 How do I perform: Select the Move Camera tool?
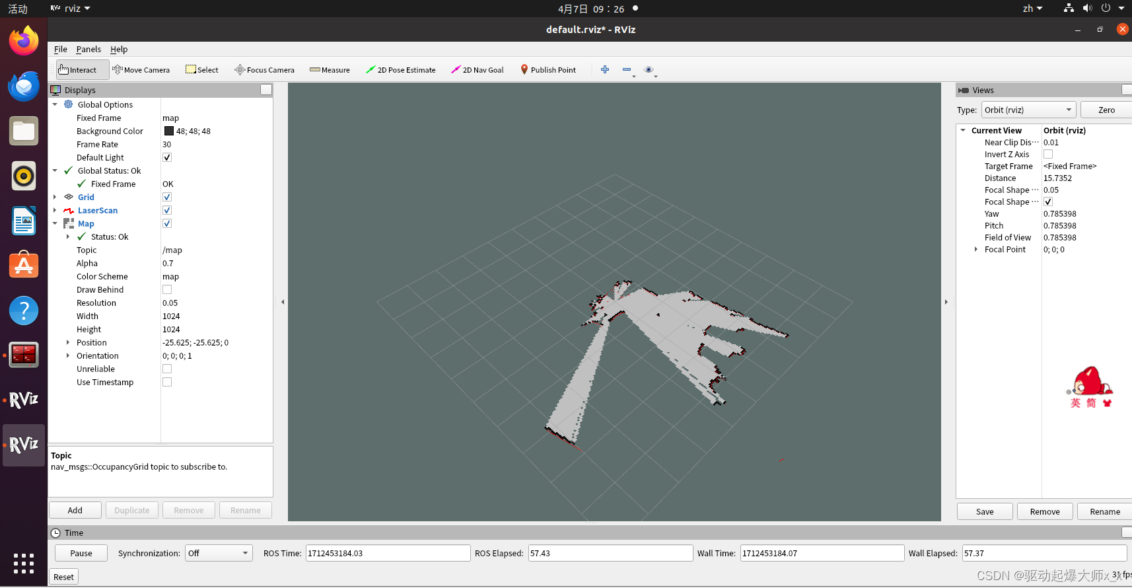point(141,70)
